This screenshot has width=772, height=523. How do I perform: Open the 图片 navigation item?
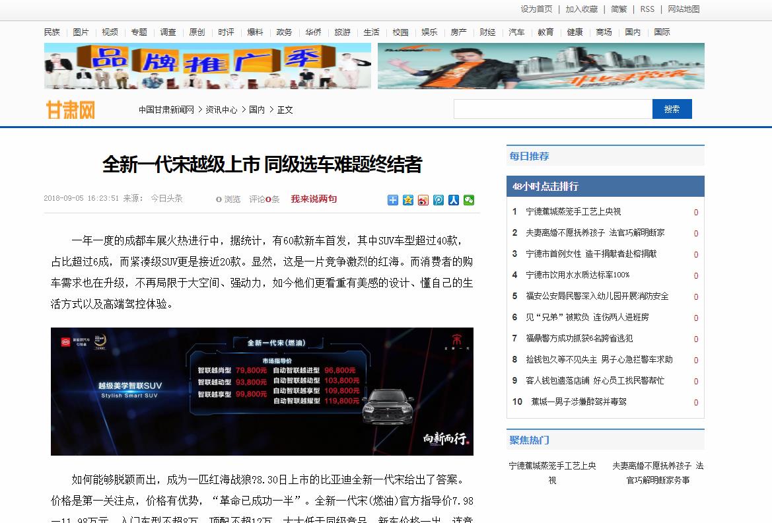[81, 32]
